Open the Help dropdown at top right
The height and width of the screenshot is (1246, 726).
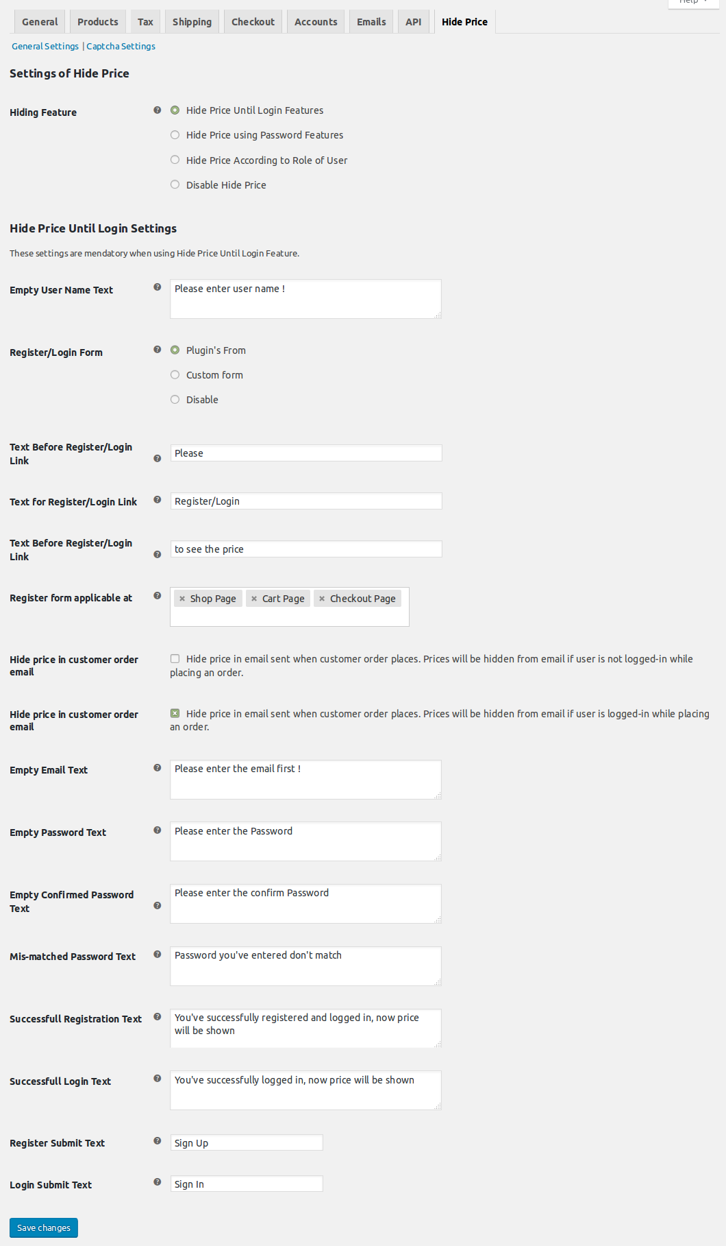point(693,2)
